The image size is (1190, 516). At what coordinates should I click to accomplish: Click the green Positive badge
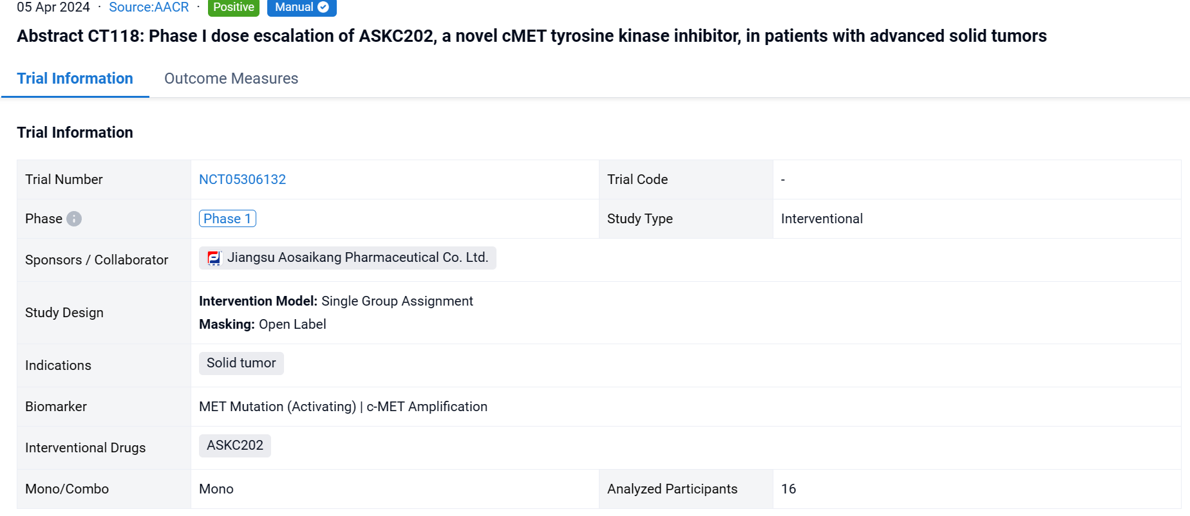tap(233, 7)
